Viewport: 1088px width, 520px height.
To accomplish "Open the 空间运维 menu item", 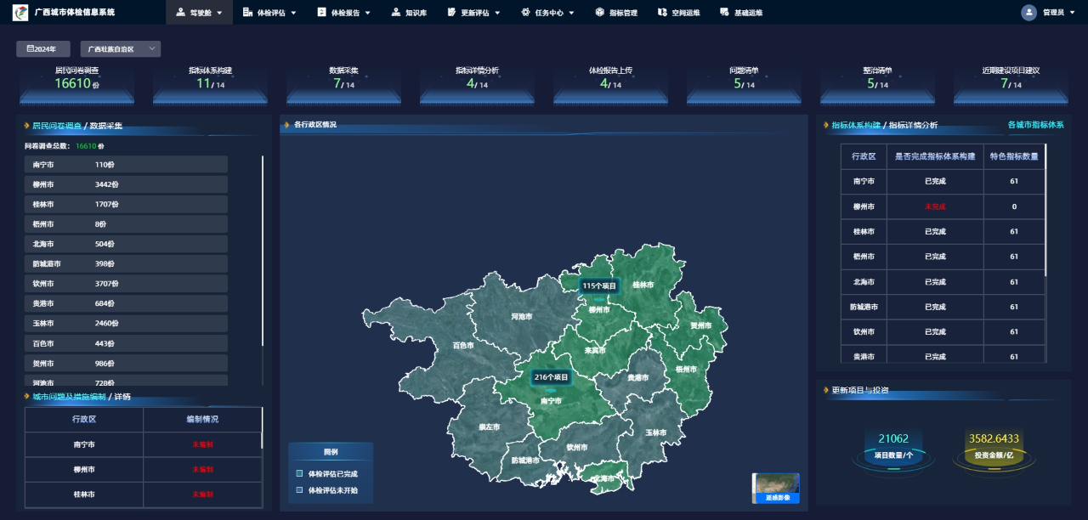I will point(678,13).
